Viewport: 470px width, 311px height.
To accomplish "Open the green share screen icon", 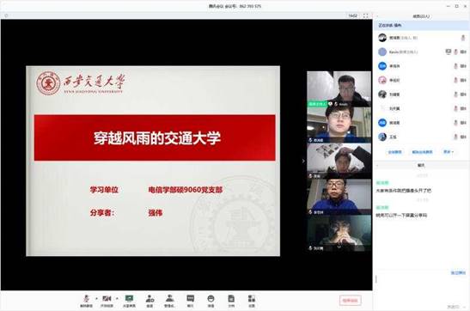I will (129, 301).
